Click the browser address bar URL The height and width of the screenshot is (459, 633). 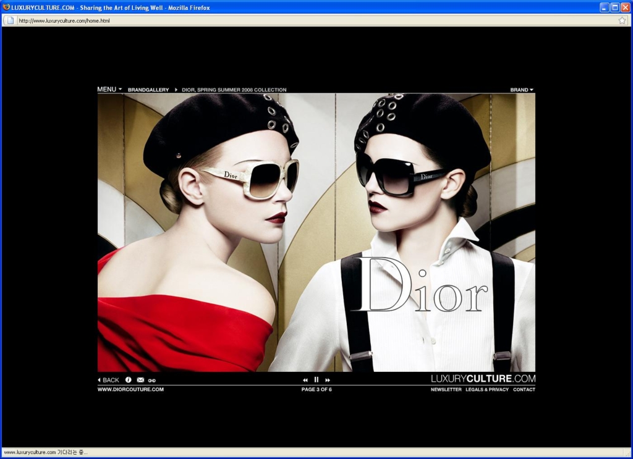(64, 20)
